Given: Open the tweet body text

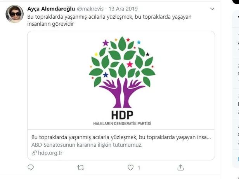Looking at the screenshot, I should [109, 20].
